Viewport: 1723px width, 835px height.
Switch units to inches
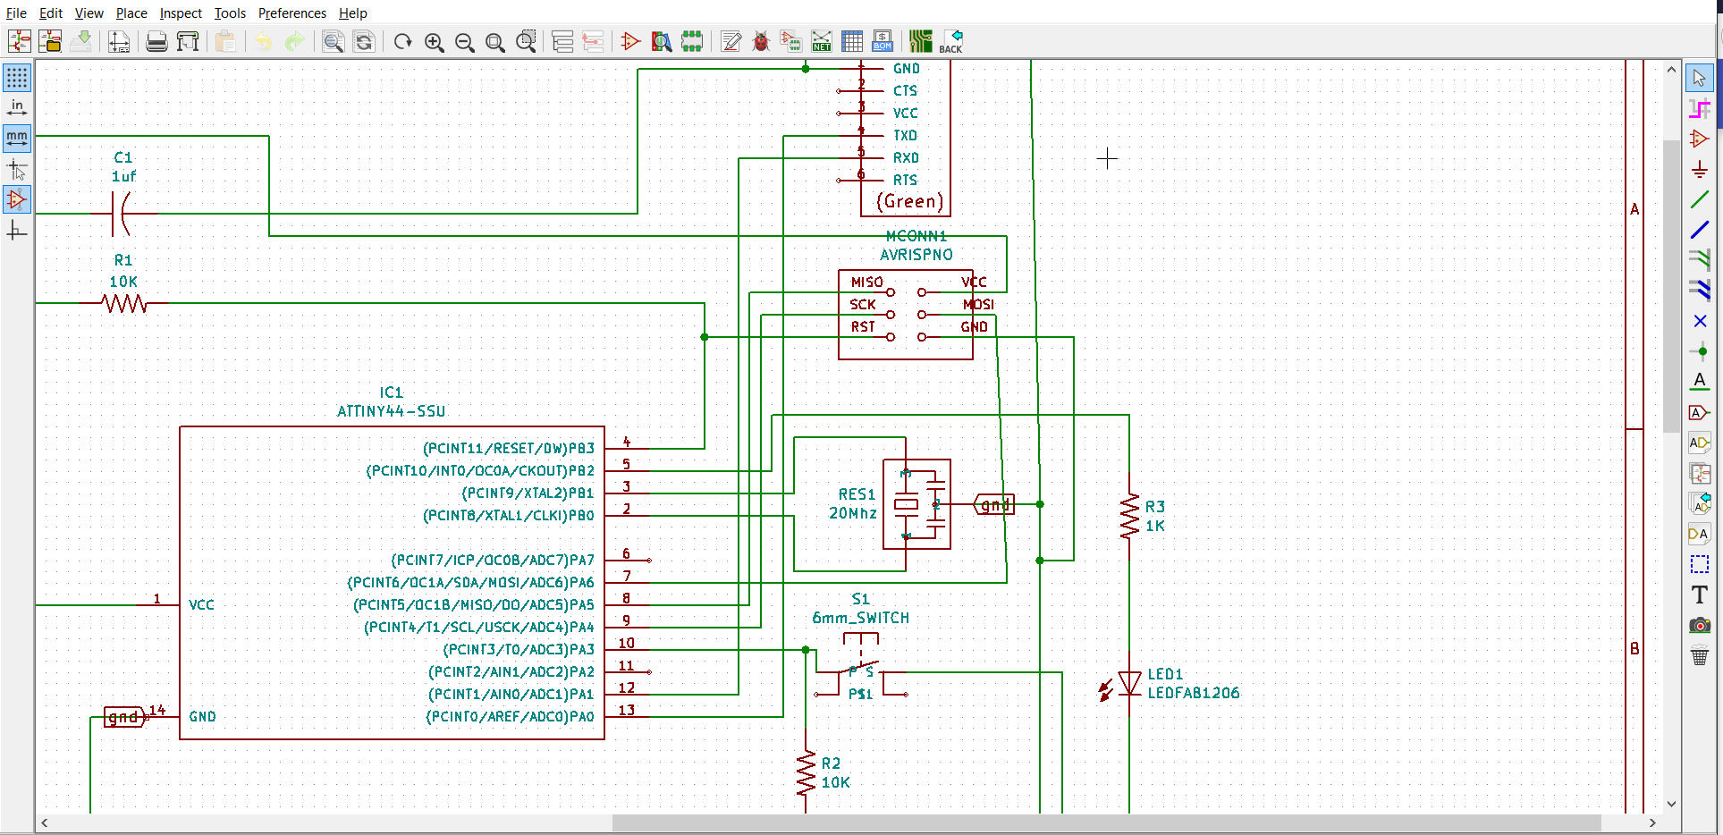click(x=17, y=108)
